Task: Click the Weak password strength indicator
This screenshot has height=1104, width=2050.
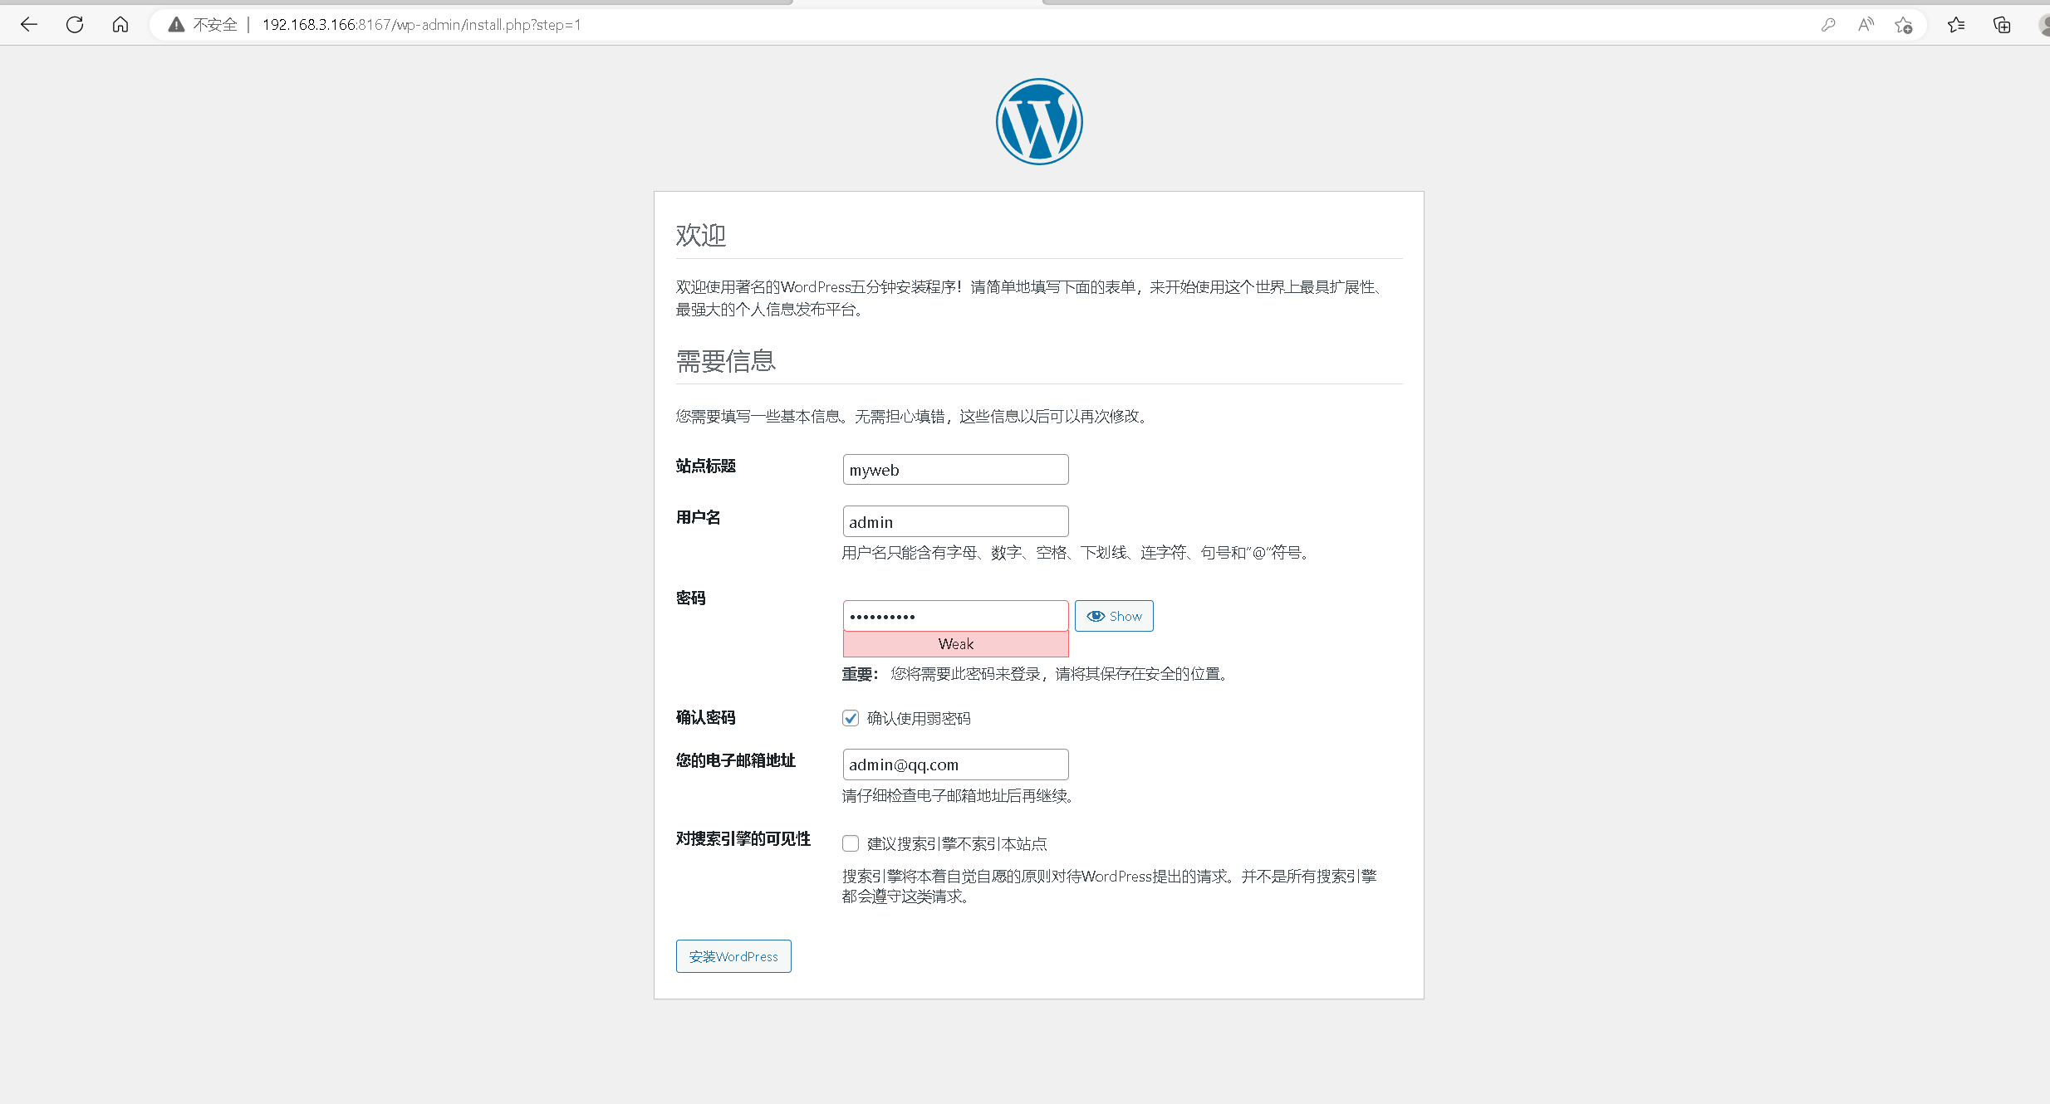Action: [955, 644]
